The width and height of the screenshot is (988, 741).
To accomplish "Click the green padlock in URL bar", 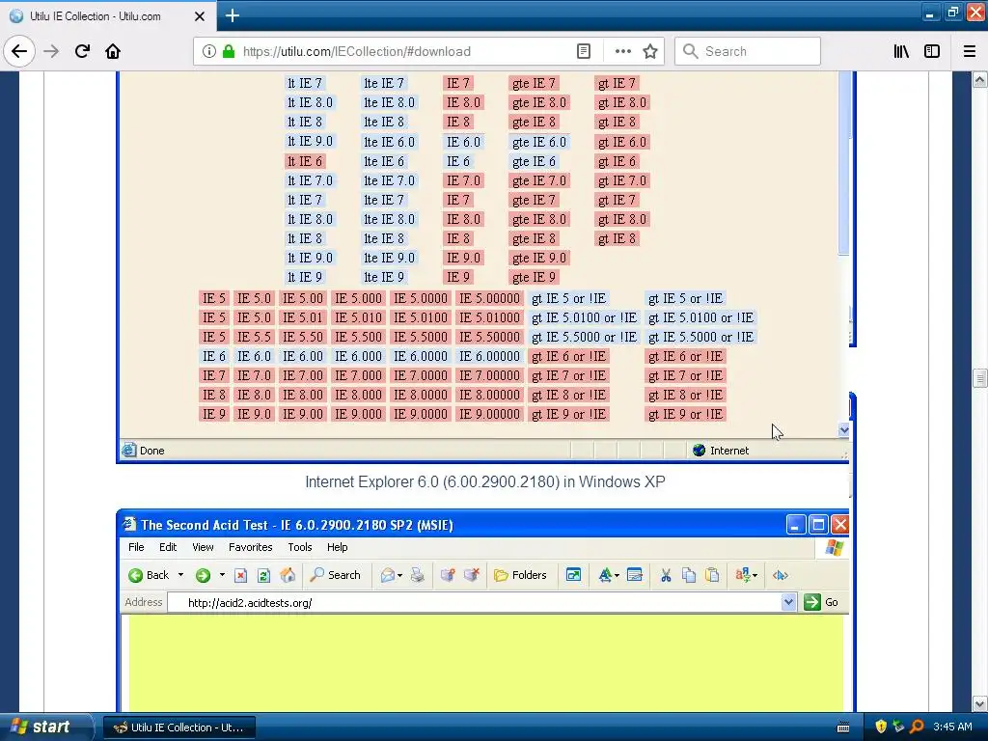I will point(229,51).
